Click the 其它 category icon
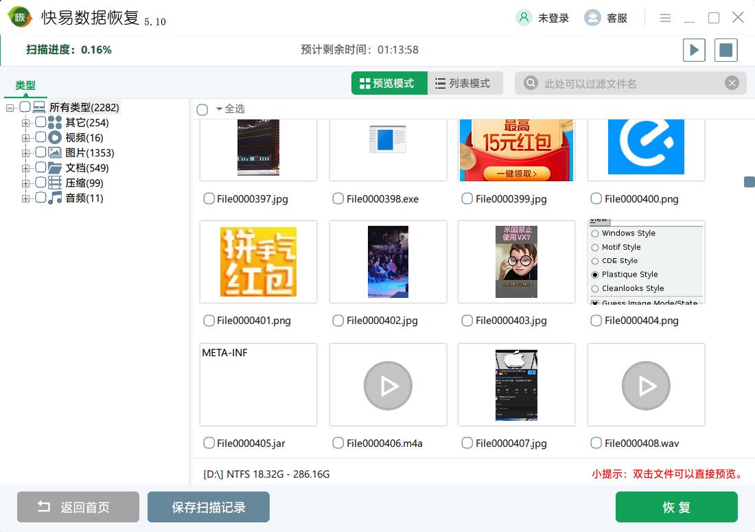The height and width of the screenshot is (532, 755). 55,122
